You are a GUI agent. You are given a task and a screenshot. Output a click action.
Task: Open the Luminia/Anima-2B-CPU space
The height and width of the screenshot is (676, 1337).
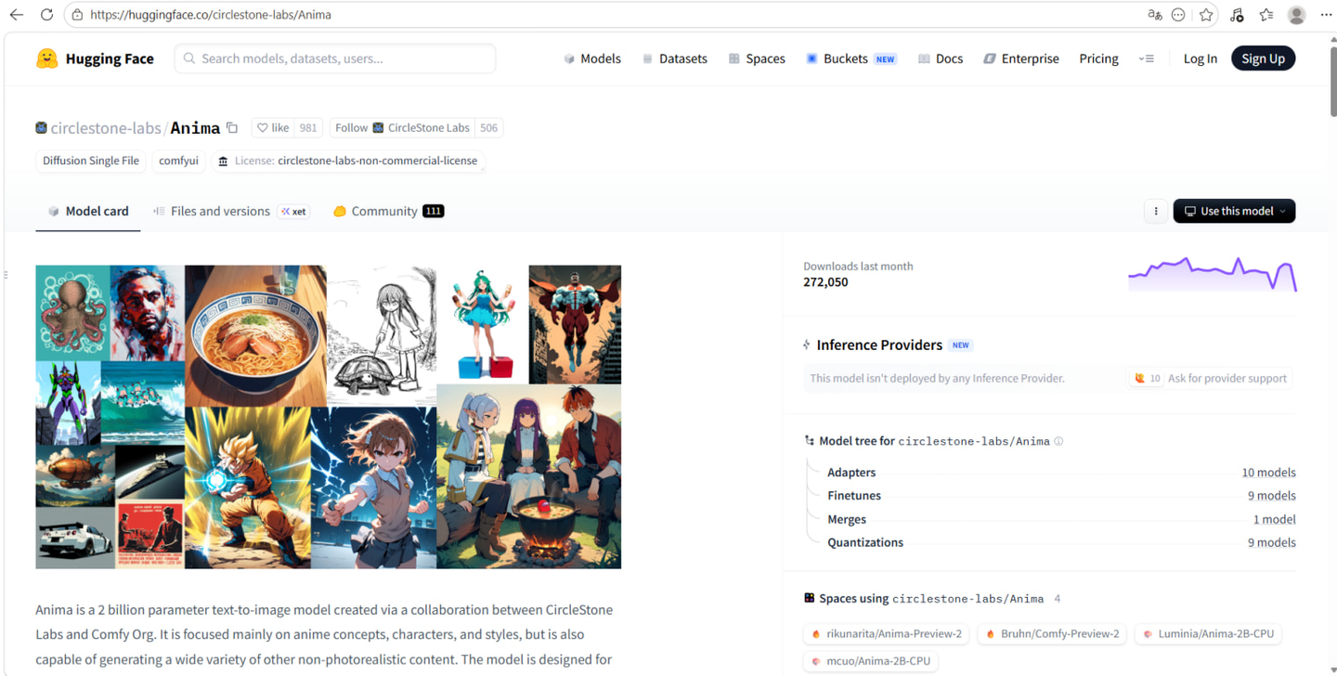[1208, 634]
